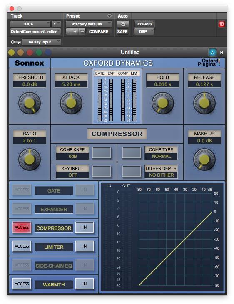Toggle the BYPASS button

tap(144, 24)
